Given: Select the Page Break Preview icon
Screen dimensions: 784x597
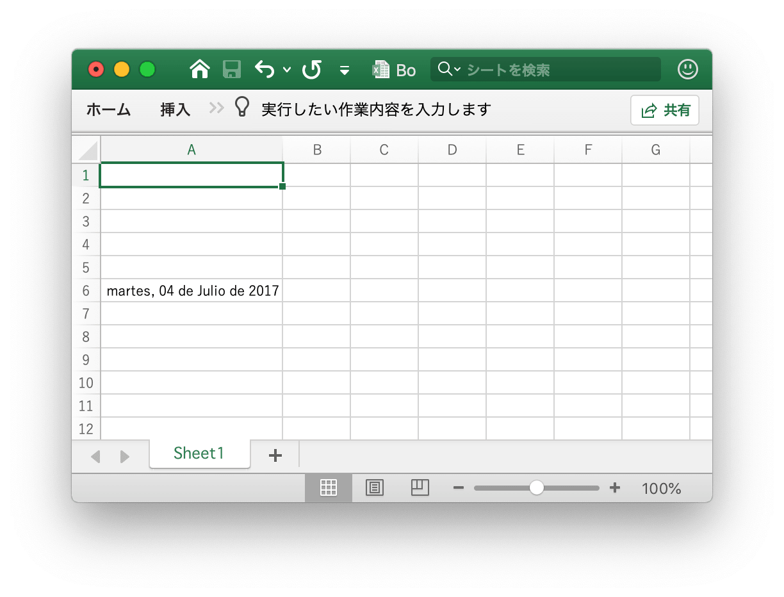Looking at the screenshot, I should (x=420, y=487).
